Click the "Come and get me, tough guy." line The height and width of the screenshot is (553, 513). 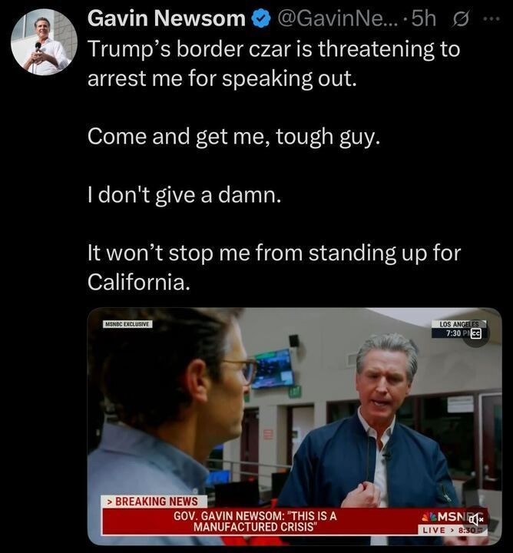tap(233, 137)
